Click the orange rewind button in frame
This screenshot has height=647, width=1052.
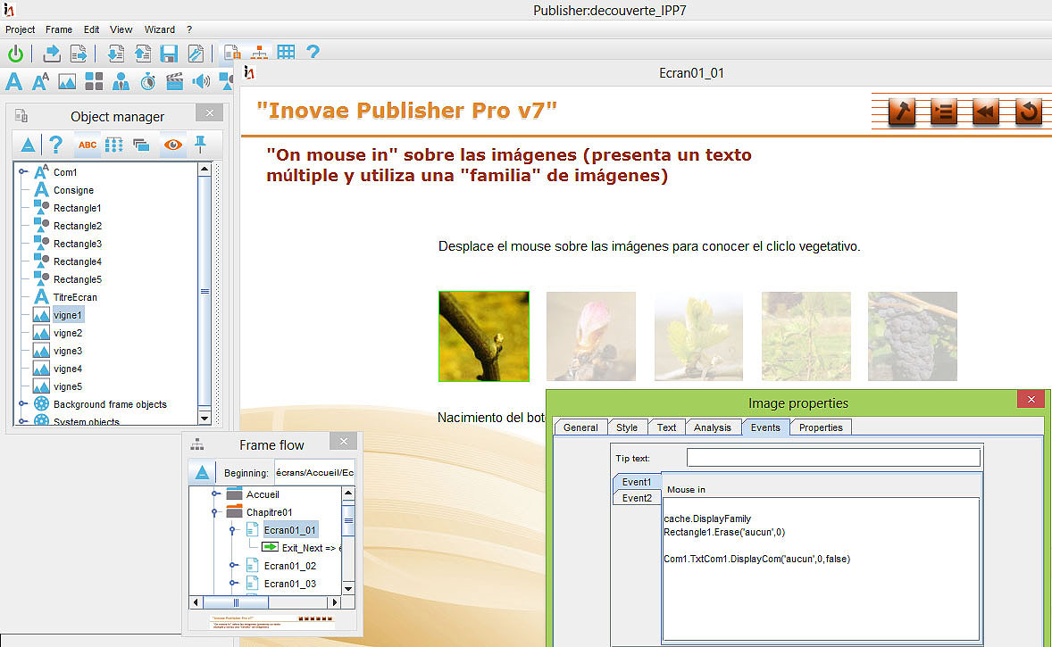tap(986, 112)
